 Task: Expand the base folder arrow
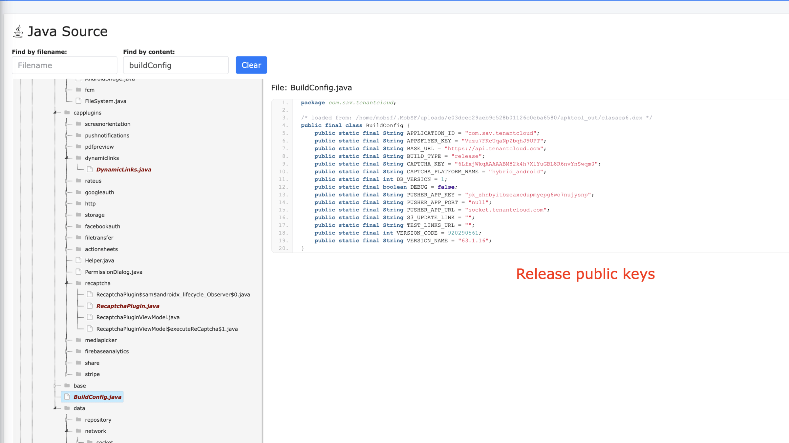pyautogui.click(x=55, y=386)
